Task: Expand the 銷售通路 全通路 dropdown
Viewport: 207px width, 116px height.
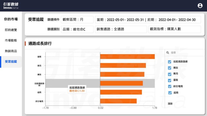Action: [120, 29]
